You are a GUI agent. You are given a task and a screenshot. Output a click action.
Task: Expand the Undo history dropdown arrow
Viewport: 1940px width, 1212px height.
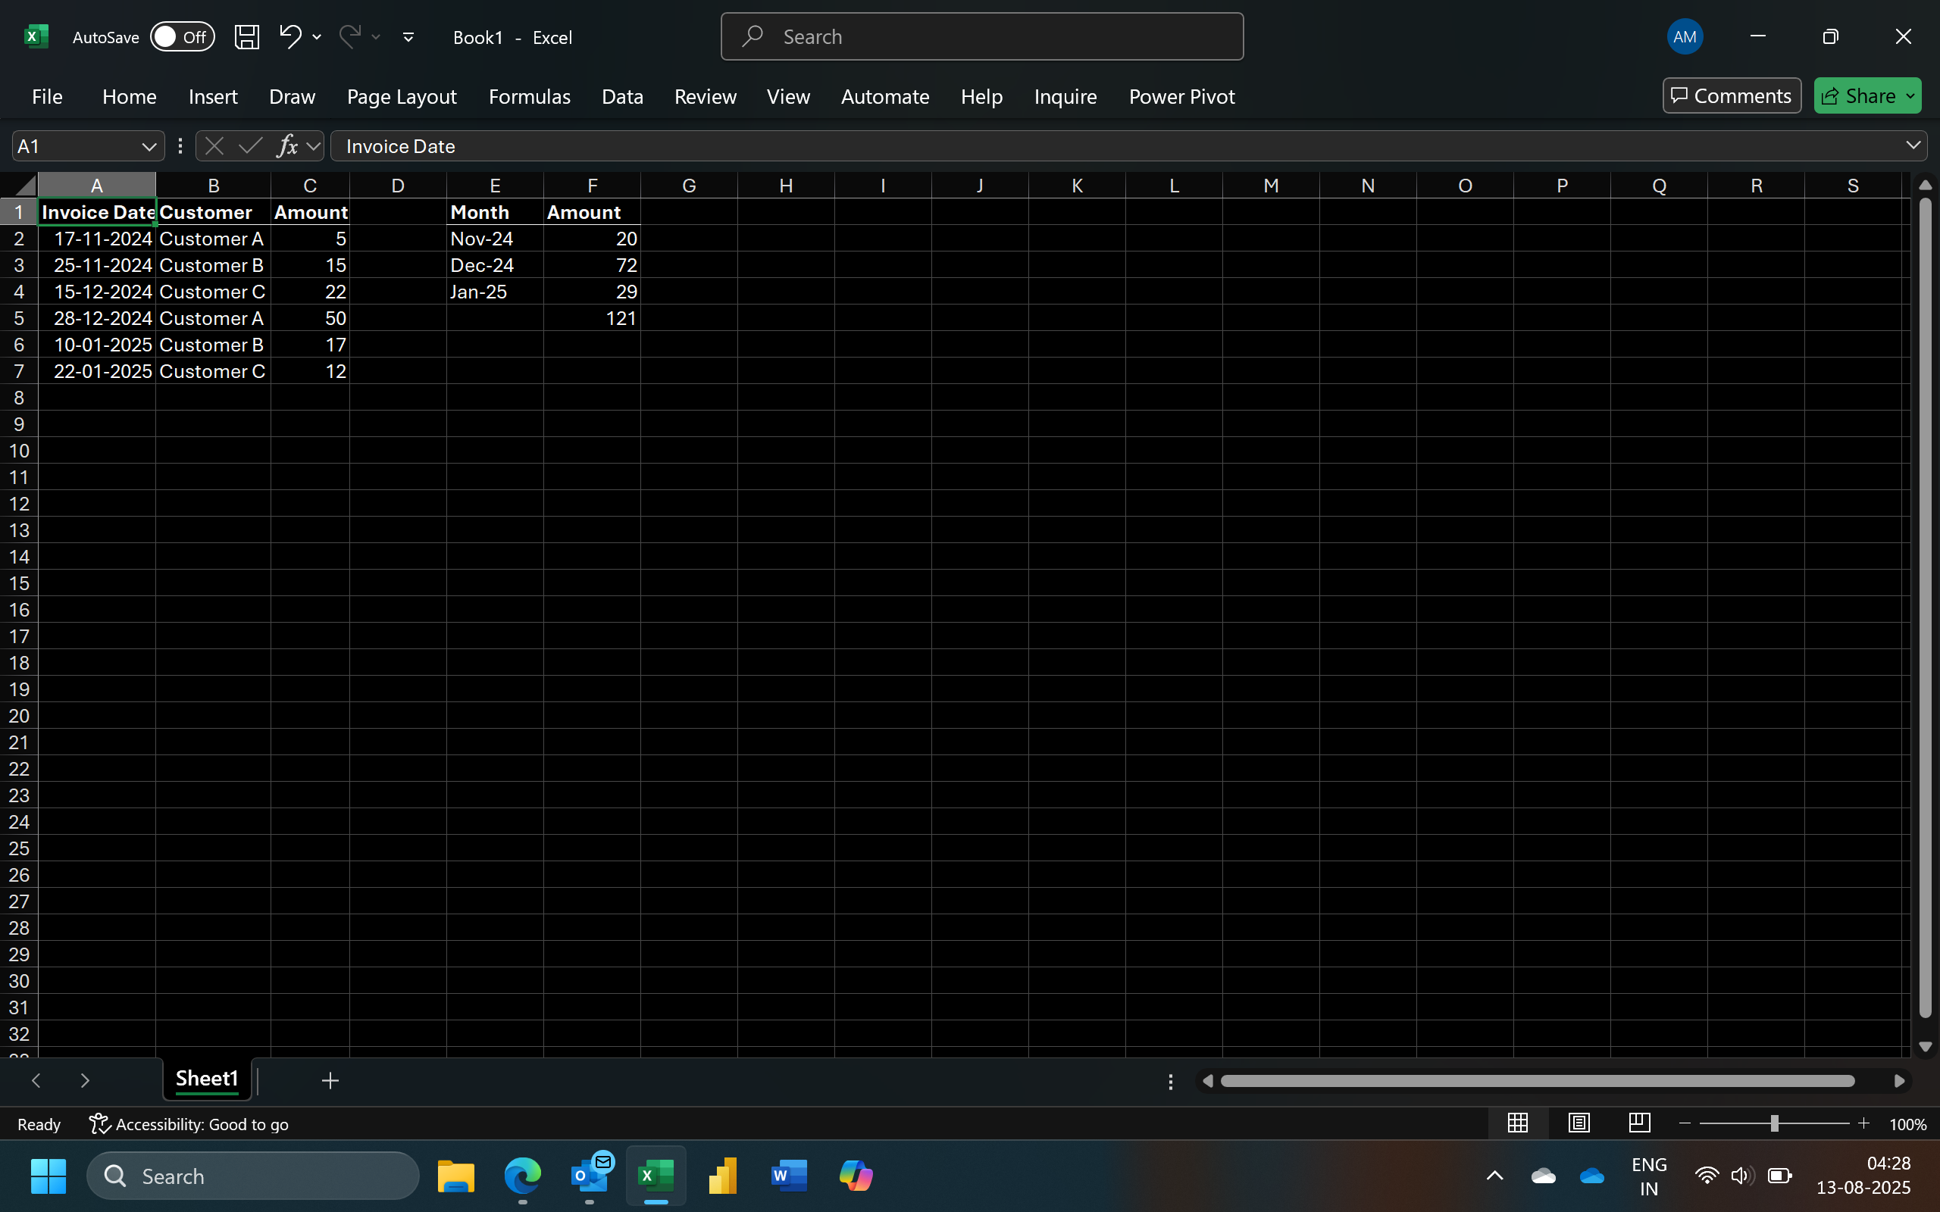pyautogui.click(x=317, y=37)
